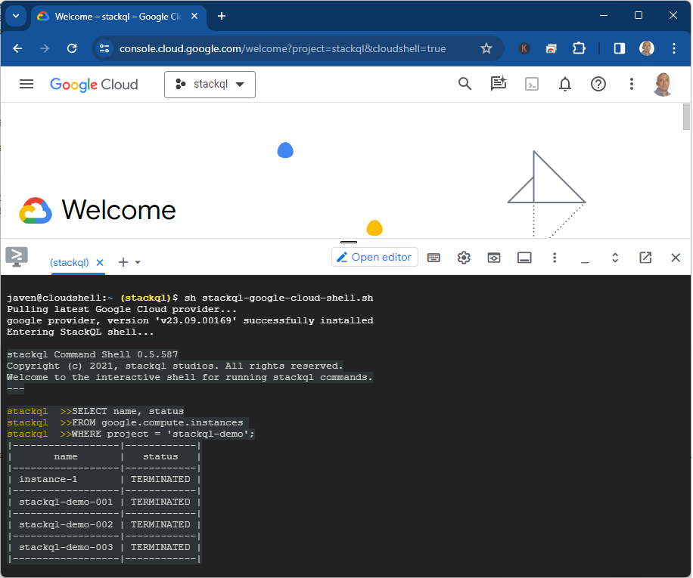693x578 pixels.
Task: Click the Google Cloud logo link
Action: tap(94, 84)
